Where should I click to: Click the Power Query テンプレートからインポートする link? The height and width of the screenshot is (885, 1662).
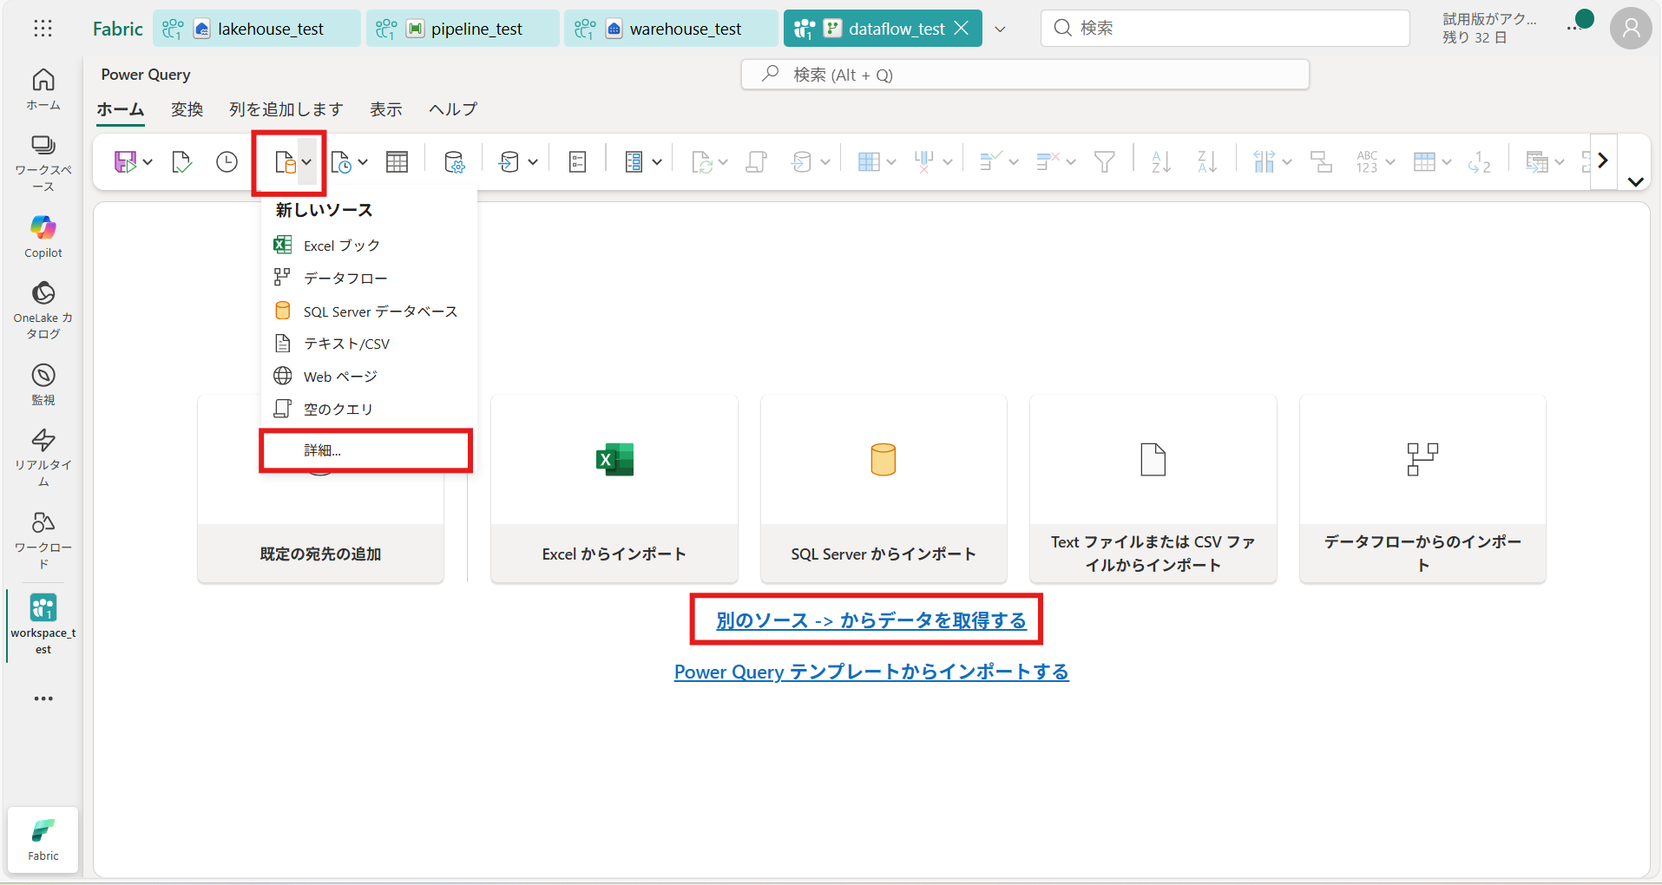click(x=870, y=672)
